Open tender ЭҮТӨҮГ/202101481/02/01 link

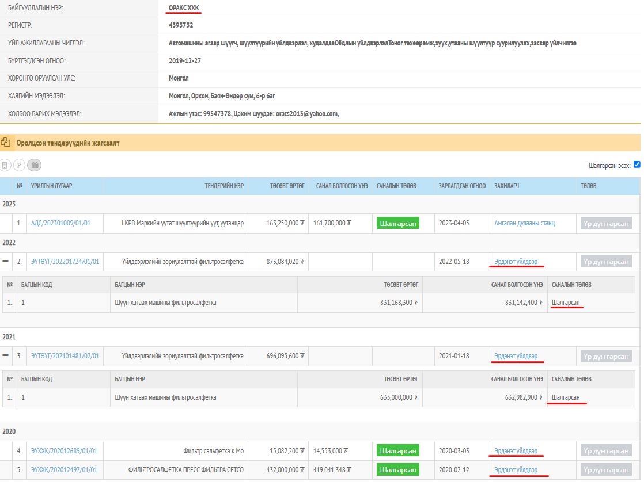click(x=65, y=356)
